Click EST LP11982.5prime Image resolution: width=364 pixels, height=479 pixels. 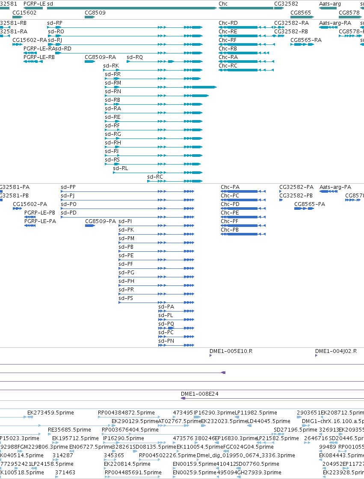click(x=256, y=413)
